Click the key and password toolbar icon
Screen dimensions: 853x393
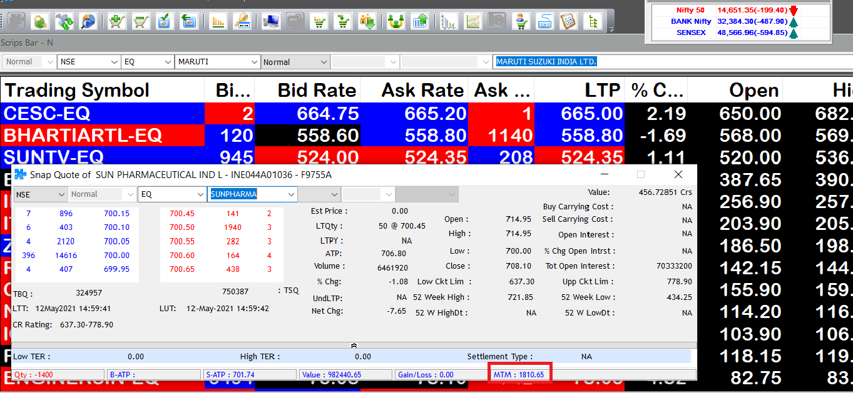tap(242, 21)
